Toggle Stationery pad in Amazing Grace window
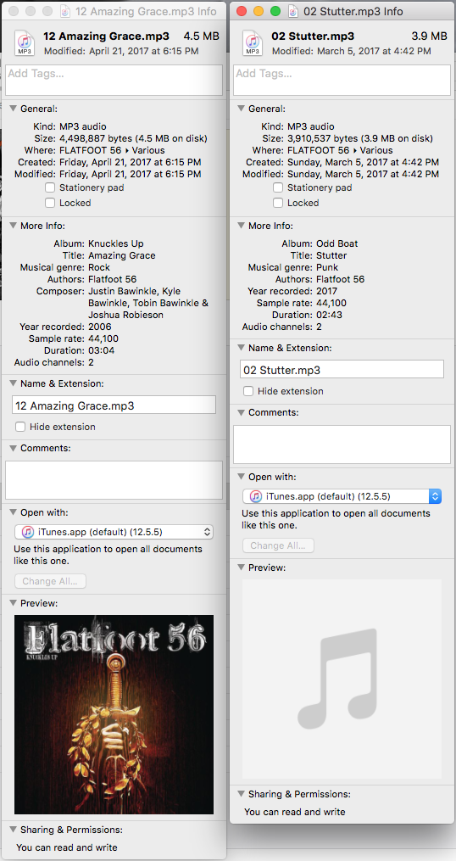Screen dimensions: 456x861 [50, 187]
